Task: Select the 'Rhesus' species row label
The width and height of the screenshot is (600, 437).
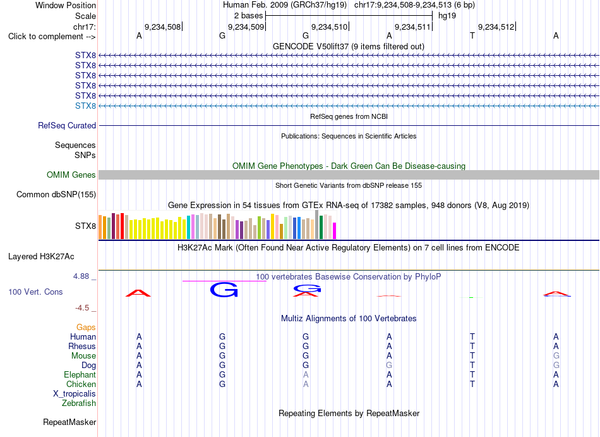Action: tap(82, 346)
